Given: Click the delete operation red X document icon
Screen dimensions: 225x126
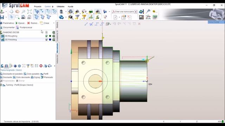Looking at the screenshot, I should click(130, 17).
